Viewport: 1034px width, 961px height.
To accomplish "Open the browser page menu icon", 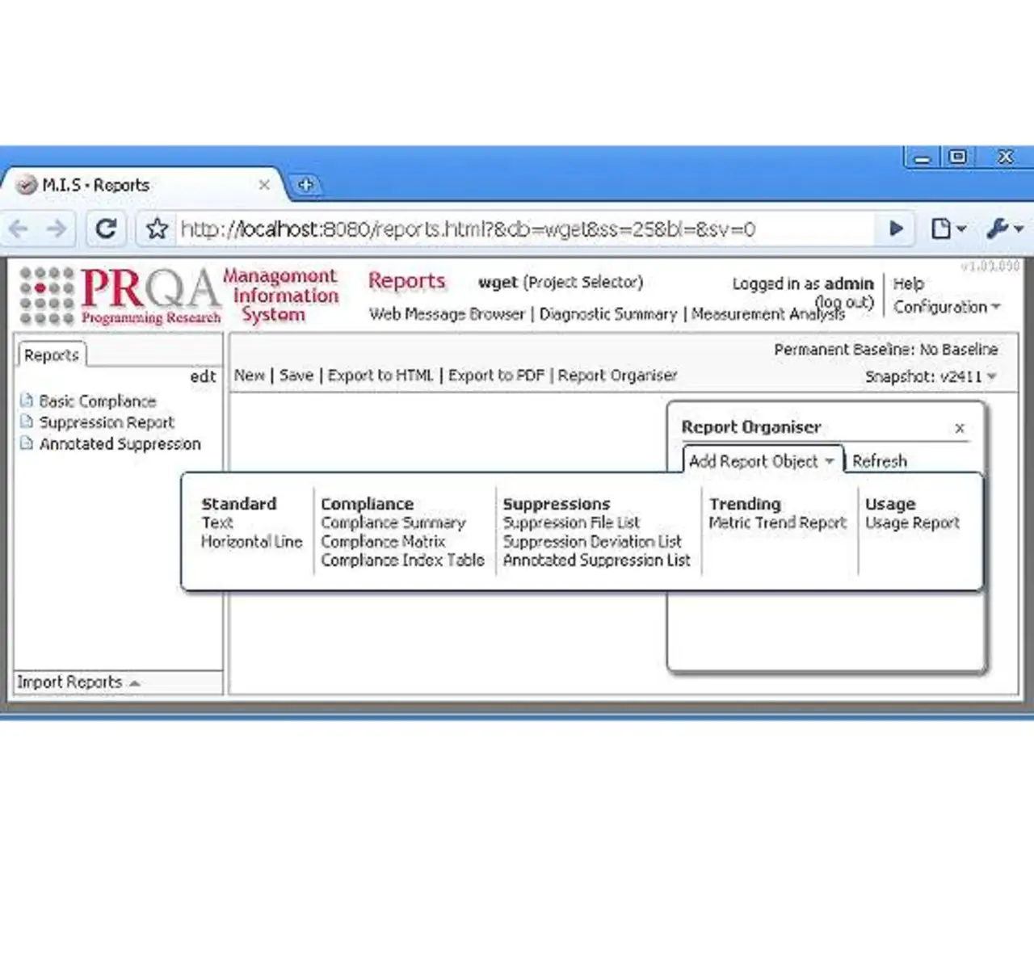I will pos(947,229).
